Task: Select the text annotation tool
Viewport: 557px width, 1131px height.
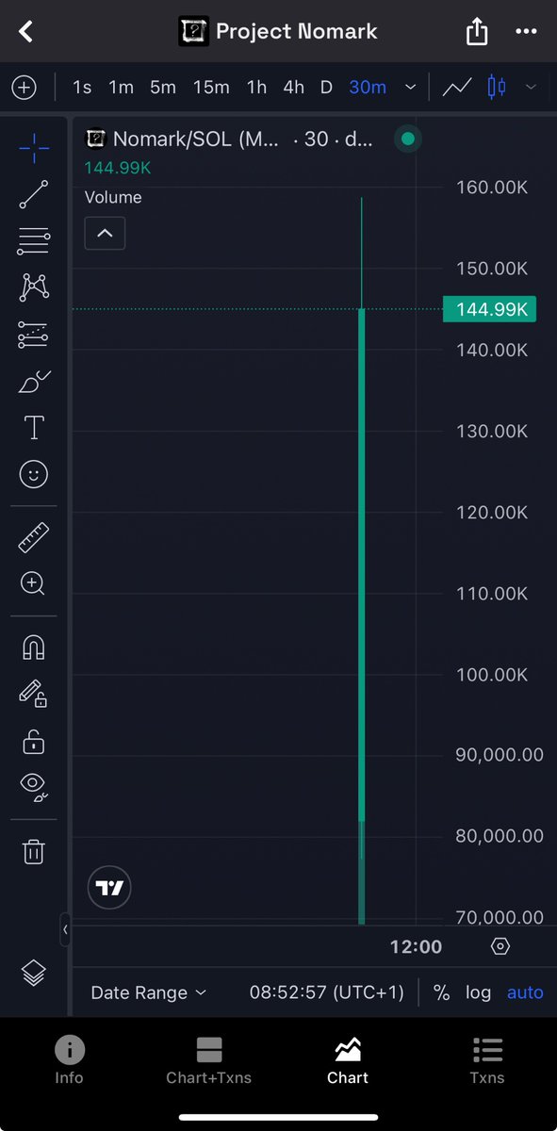Action: point(34,428)
